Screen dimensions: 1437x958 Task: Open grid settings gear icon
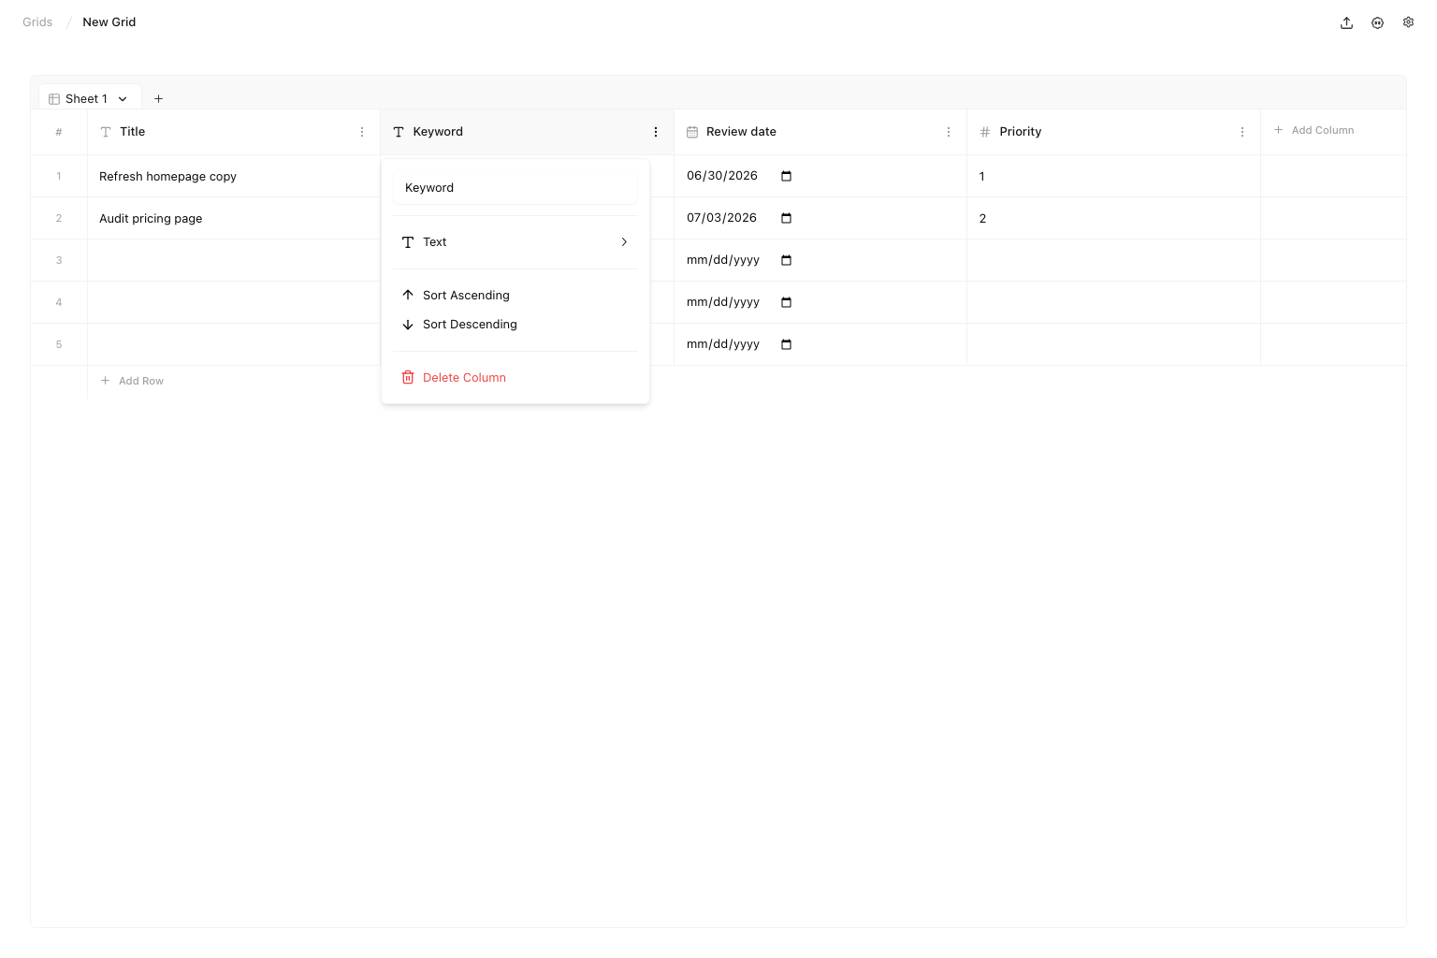point(1408,22)
